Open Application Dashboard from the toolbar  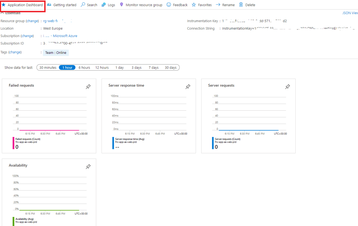click(22, 5)
